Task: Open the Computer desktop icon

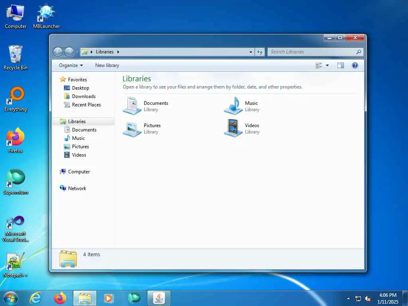Action: 16,16
